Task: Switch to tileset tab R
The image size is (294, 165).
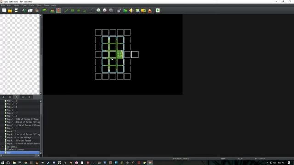Action: point(29,97)
